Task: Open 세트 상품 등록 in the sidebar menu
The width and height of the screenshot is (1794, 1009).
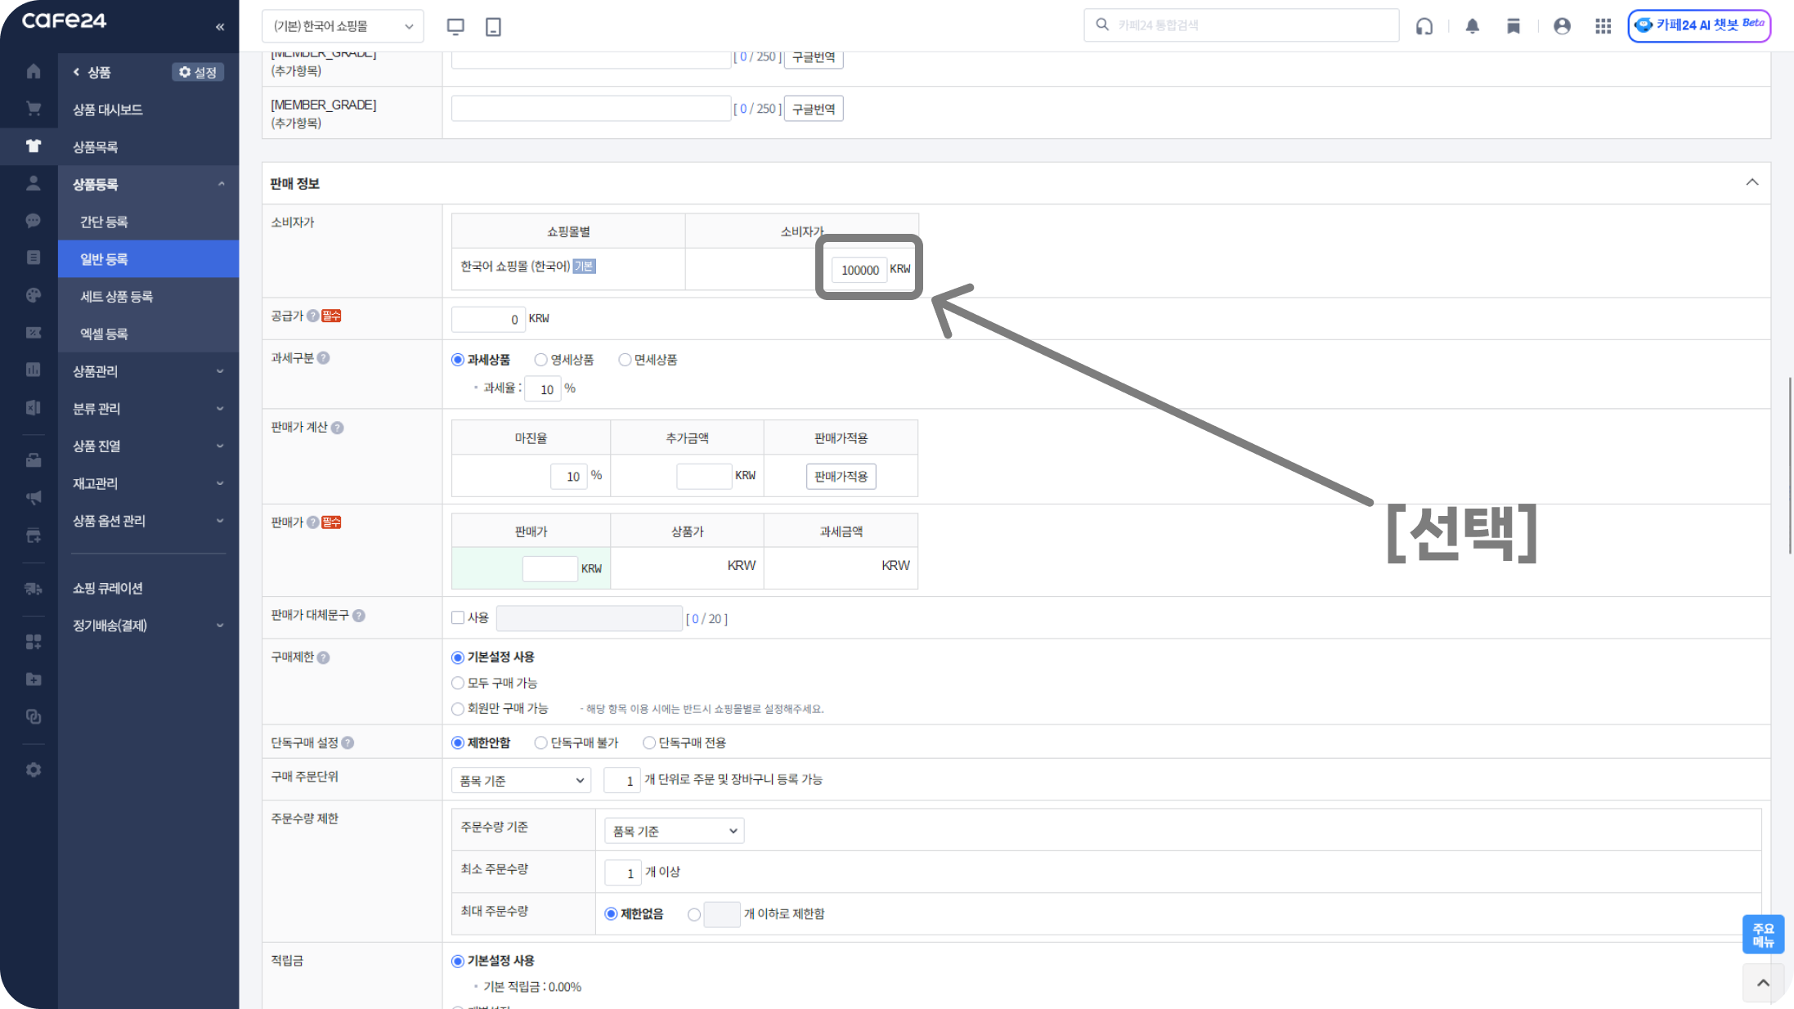Action: (116, 297)
